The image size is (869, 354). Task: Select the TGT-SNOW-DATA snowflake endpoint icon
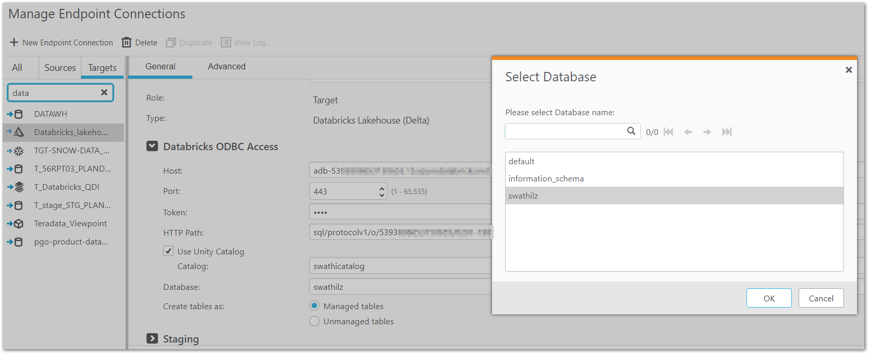tap(18, 151)
